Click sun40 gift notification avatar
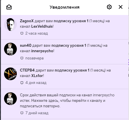129x120 pixels. [10, 49]
